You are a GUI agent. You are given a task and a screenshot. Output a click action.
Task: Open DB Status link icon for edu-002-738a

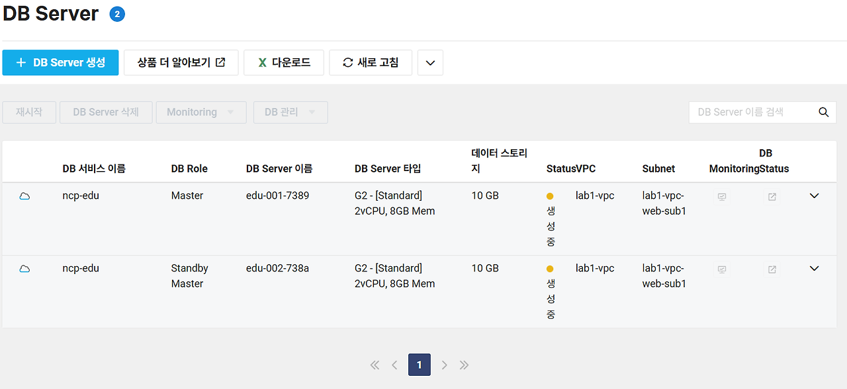coord(772,269)
